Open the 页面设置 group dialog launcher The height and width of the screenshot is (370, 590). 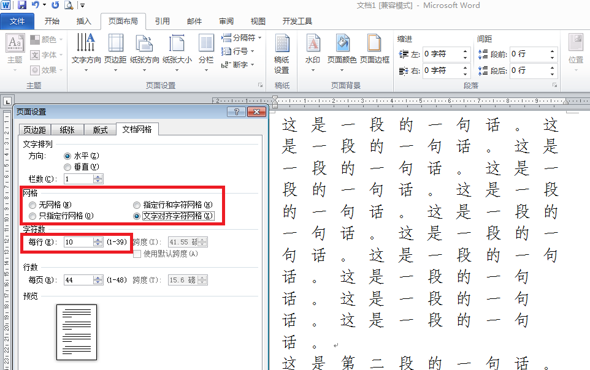(261, 85)
